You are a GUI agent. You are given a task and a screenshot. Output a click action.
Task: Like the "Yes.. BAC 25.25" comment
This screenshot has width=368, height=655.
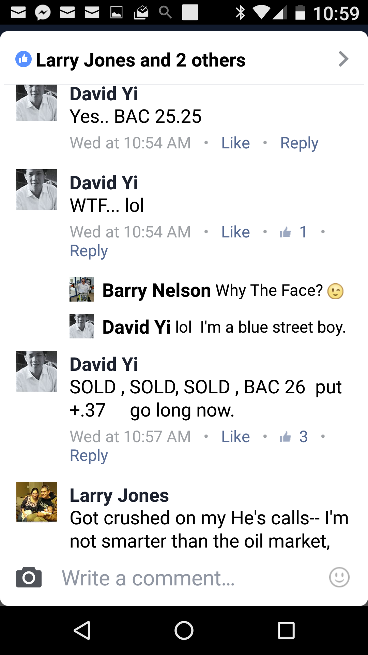click(235, 143)
